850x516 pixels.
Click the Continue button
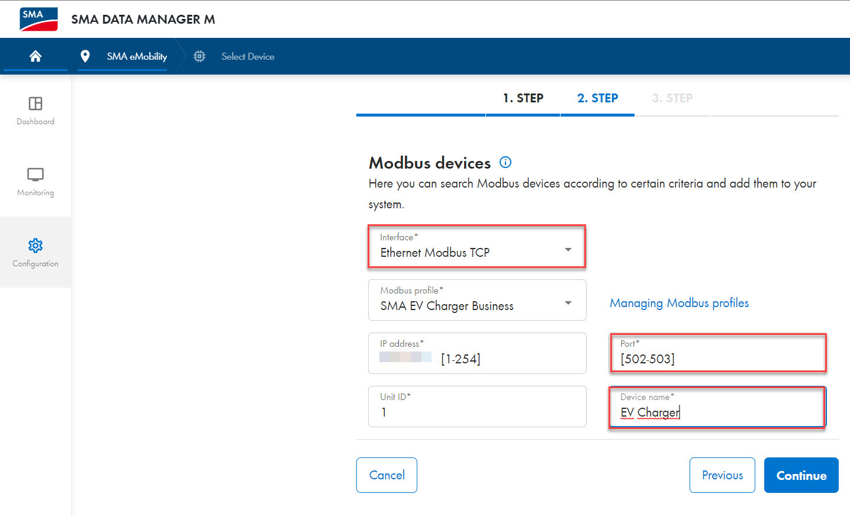801,475
